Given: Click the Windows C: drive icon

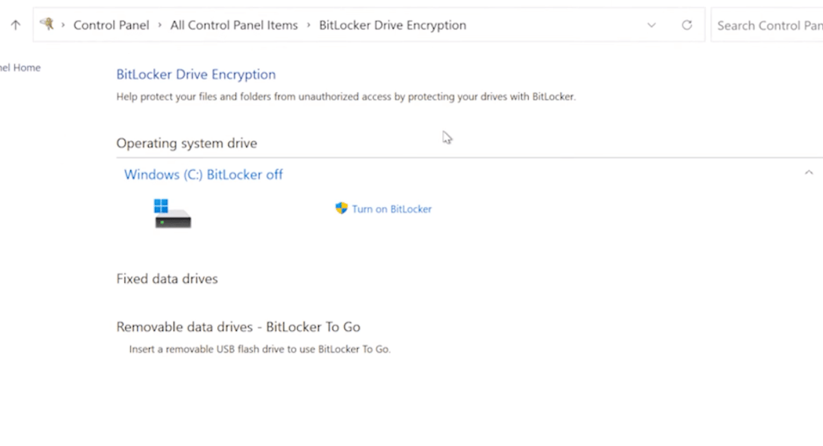Looking at the screenshot, I should pyautogui.click(x=172, y=213).
